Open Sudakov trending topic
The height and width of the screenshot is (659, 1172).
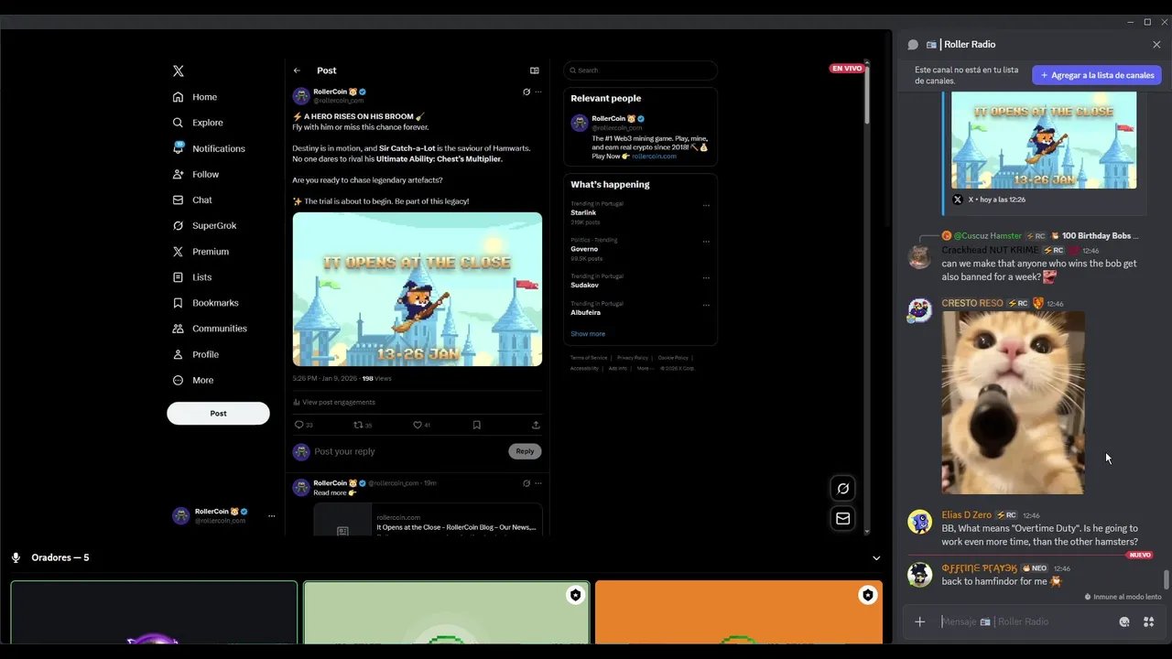[x=585, y=285]
